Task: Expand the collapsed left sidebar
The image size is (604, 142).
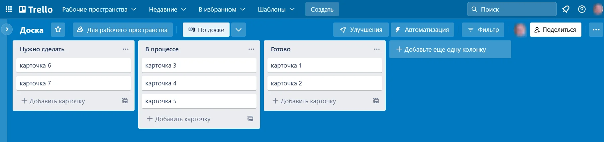Action: point(7,29)
